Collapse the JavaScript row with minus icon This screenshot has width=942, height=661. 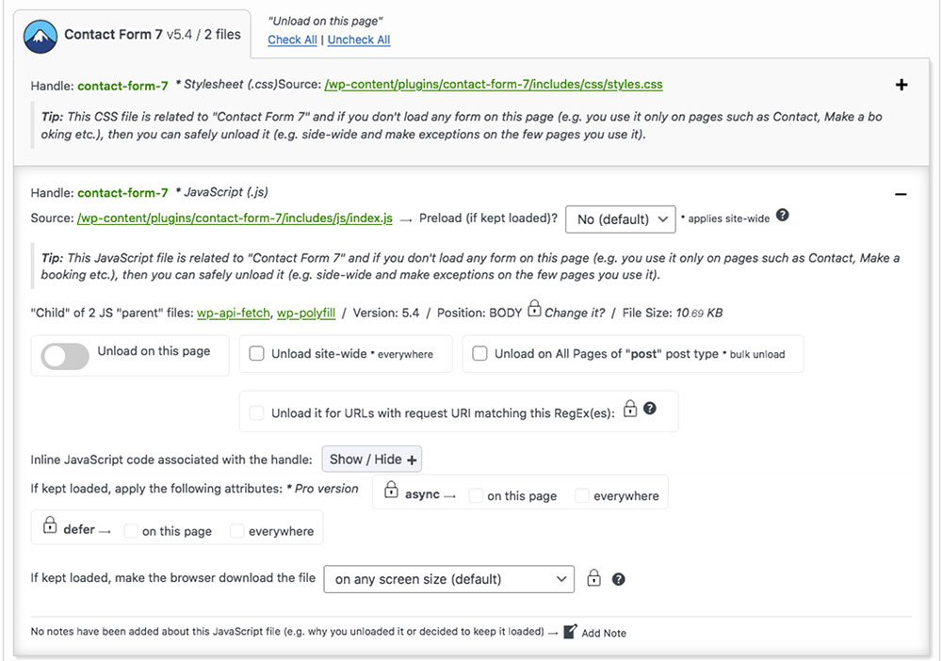coord(901,194)
